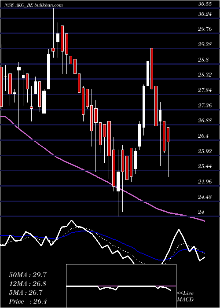The width and height of the screenshot is (220, 308).
Task: Select the 28.8 price axis label
Action: pos(203,60)
